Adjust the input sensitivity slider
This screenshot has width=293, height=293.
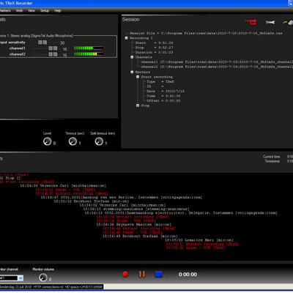click(x=42, y=42)
